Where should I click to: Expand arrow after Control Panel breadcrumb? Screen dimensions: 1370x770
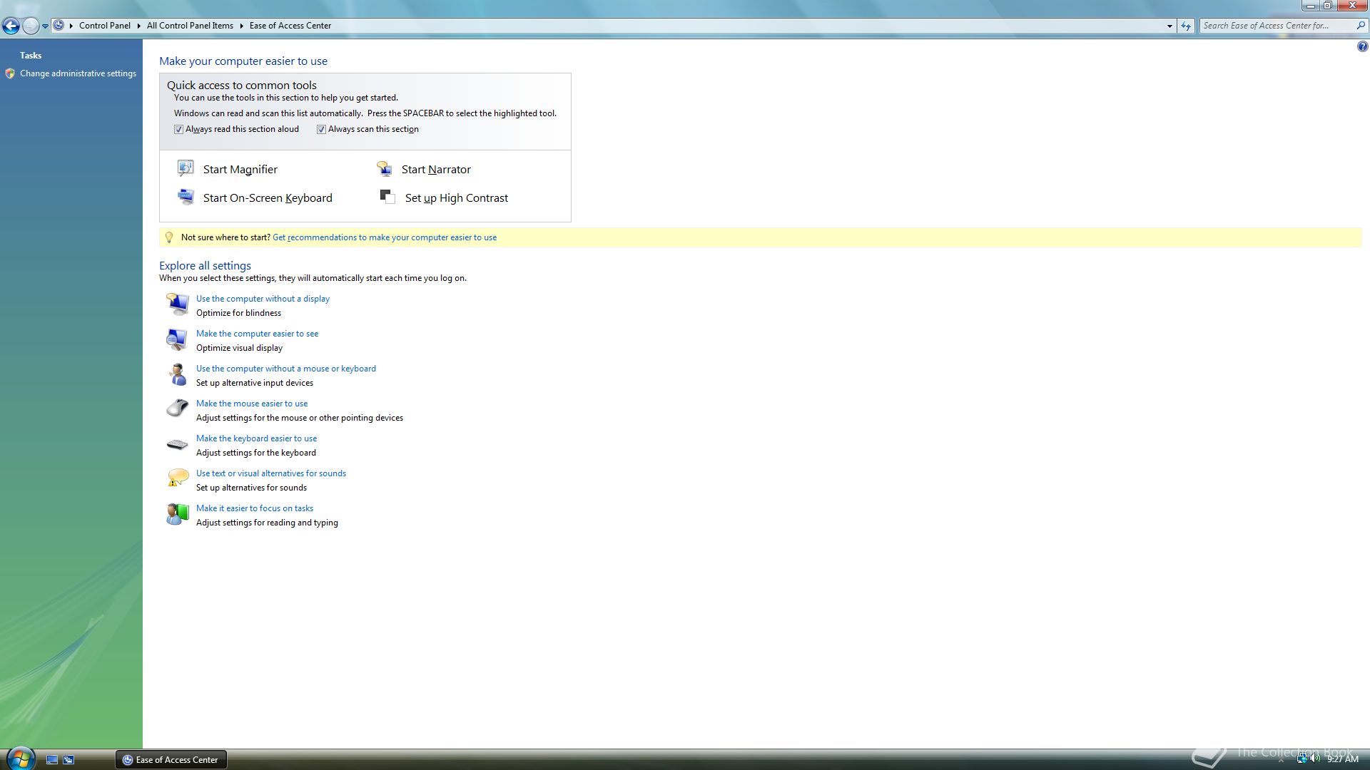[x=138, y=26]
